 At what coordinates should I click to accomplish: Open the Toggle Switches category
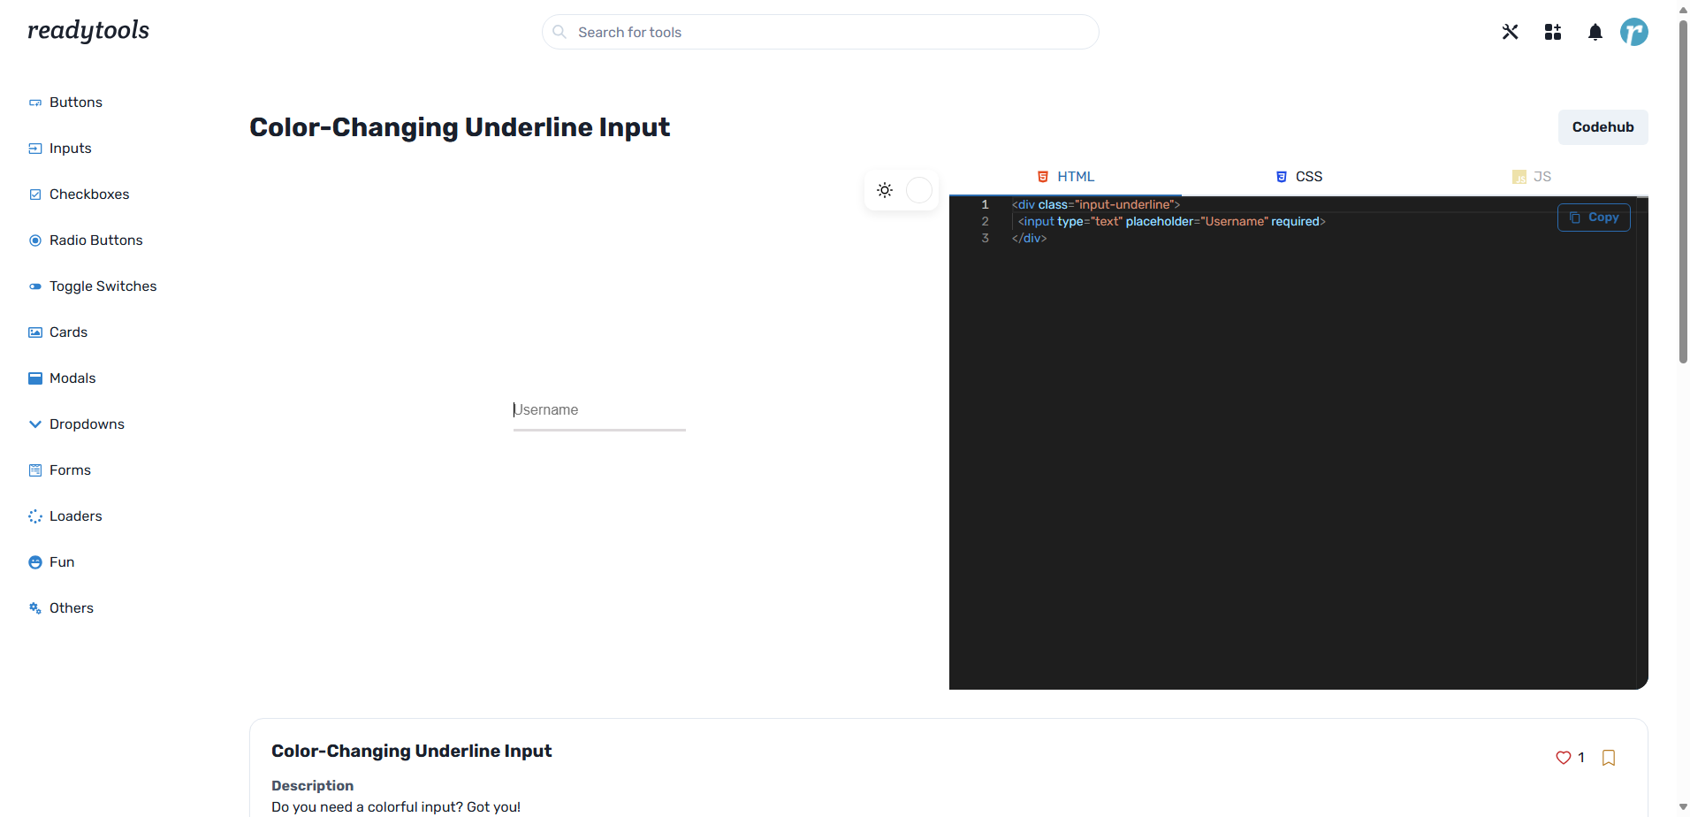[103, 286]
